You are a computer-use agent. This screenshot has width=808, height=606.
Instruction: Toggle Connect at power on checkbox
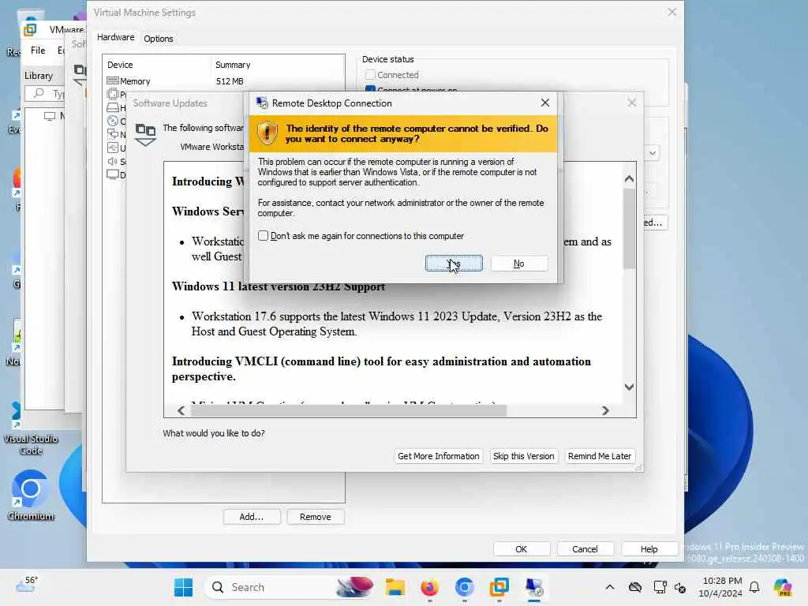pos(370,89)
